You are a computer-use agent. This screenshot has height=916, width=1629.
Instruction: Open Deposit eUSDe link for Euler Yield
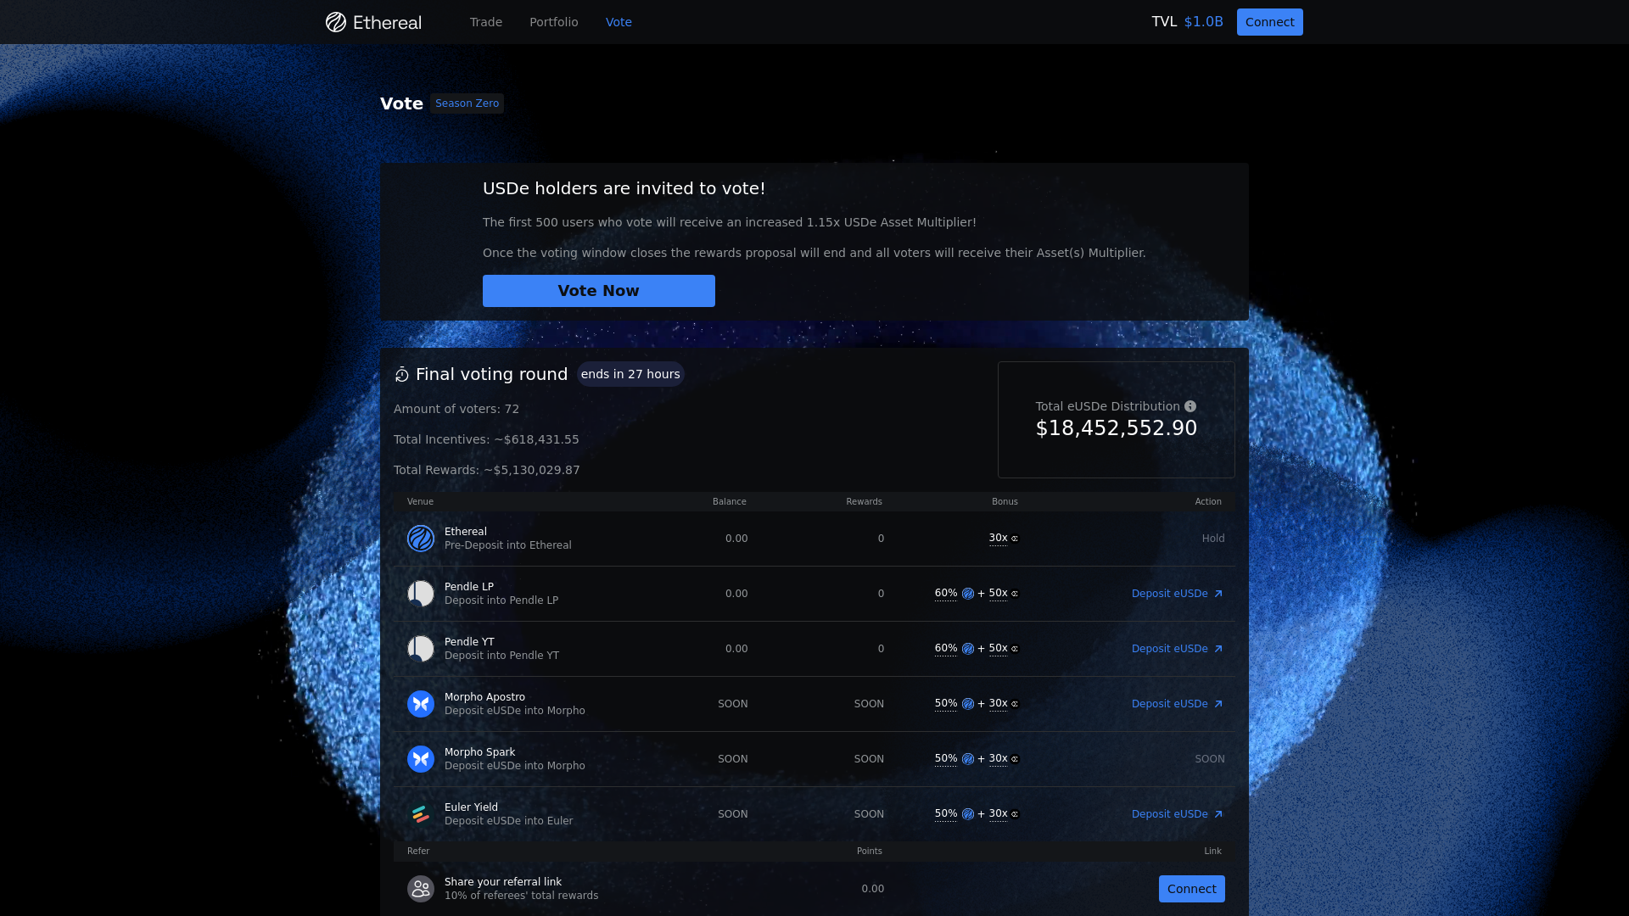point(1178,814)
